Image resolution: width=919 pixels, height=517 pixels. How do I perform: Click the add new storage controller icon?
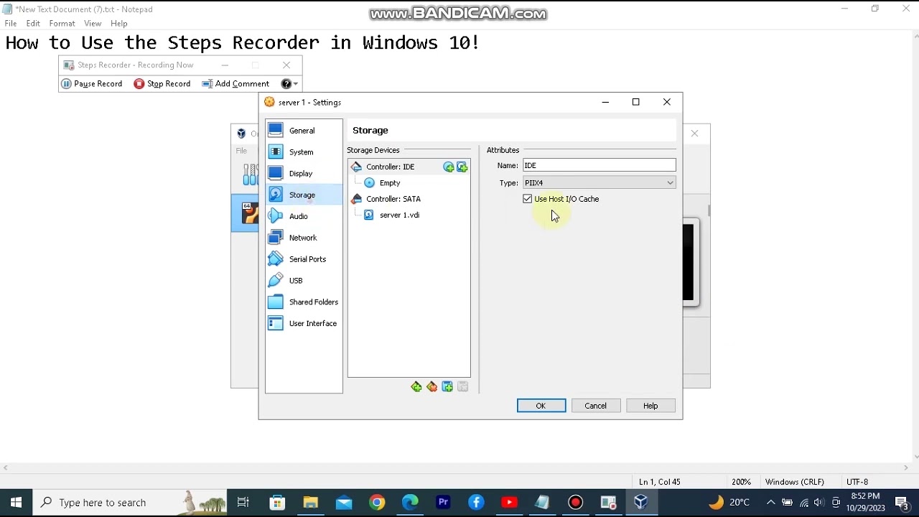click(416, 387)
